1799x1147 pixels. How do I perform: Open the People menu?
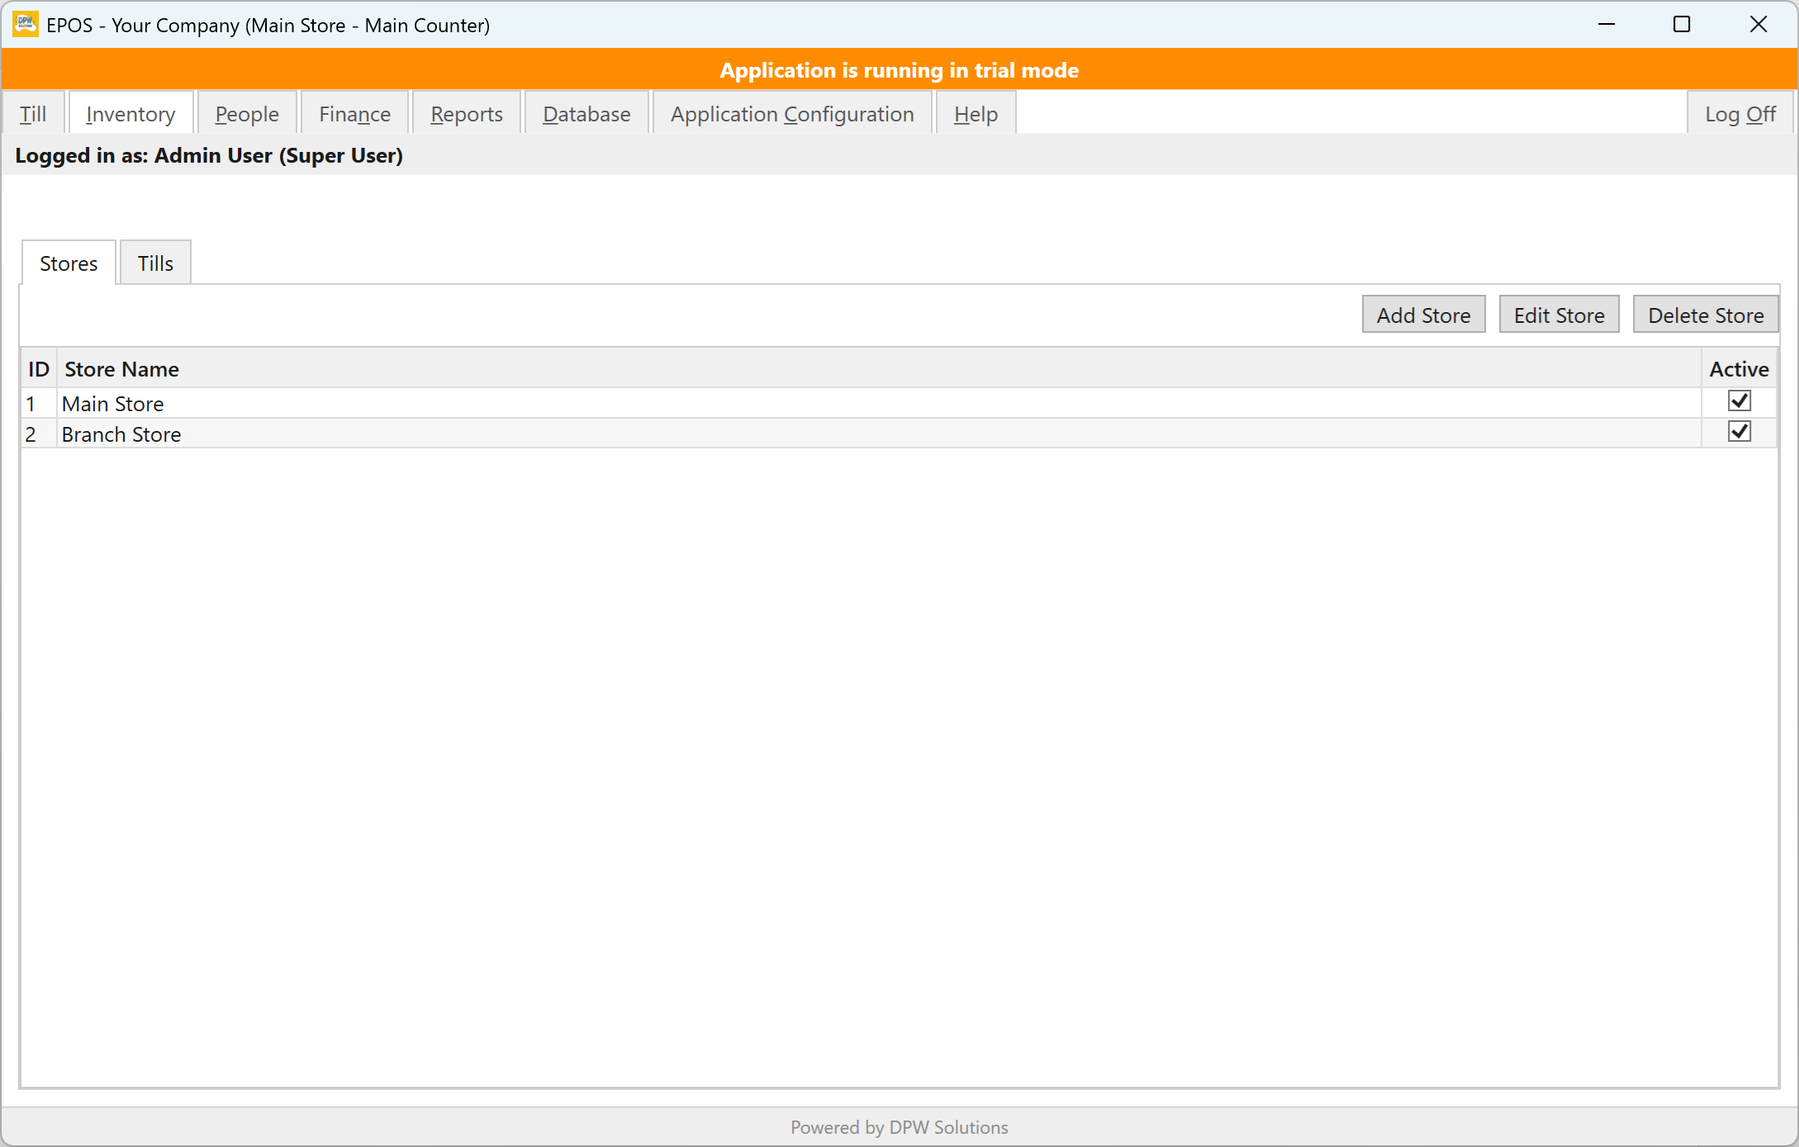[247, 113]
